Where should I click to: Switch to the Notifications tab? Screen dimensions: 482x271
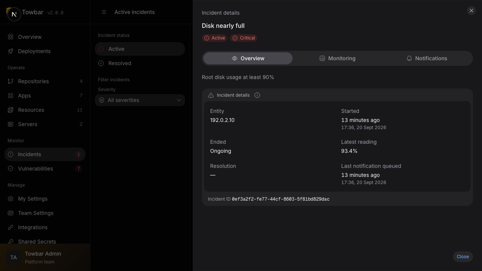pos(427,58)
